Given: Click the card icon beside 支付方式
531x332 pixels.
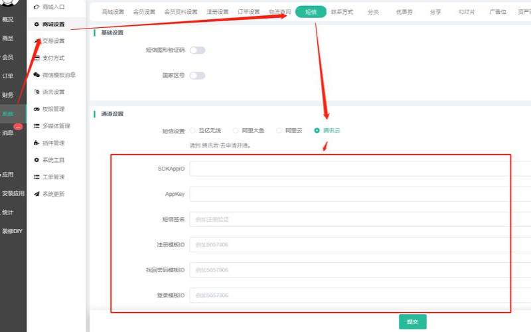Looking at the screenshot, I should coord(37,58).
